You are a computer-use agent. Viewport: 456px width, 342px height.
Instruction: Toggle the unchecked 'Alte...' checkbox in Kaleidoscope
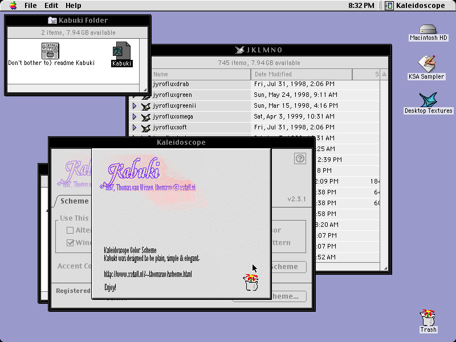tap(70, 230)
